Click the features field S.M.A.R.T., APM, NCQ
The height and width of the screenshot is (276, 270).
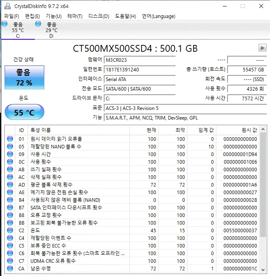click(185, 118)
